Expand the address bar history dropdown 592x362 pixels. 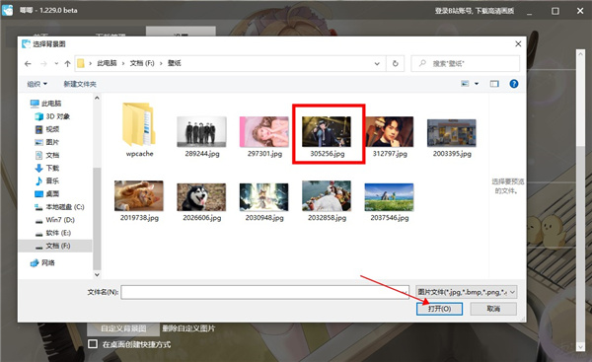coord(377,64)
